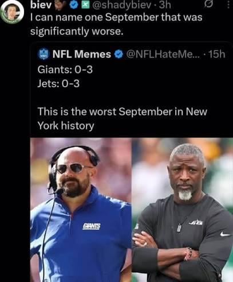Click the 3h timestamp

pos(165,5)
